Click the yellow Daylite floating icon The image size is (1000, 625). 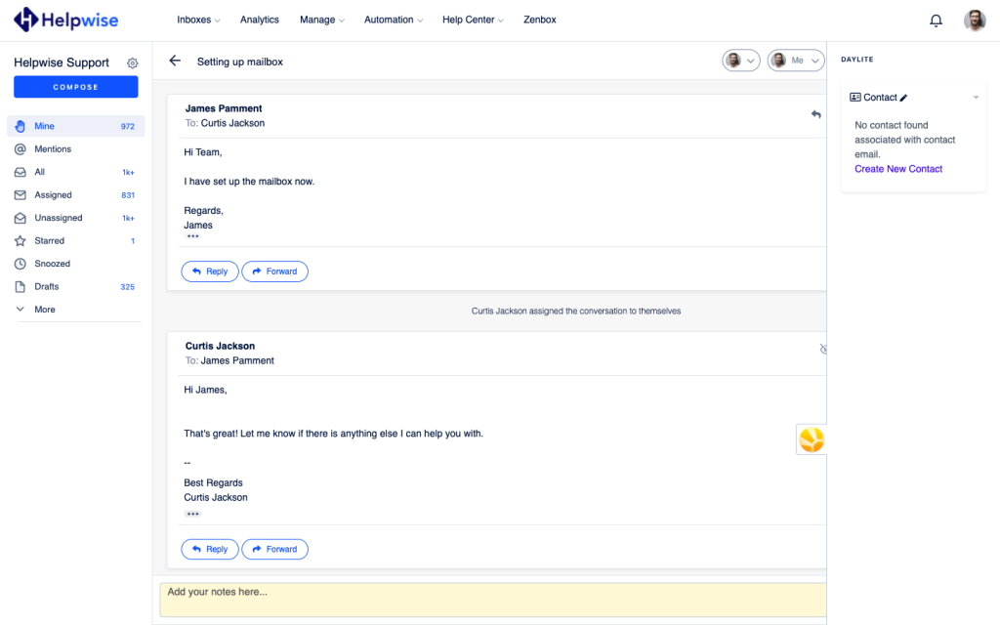812,439
